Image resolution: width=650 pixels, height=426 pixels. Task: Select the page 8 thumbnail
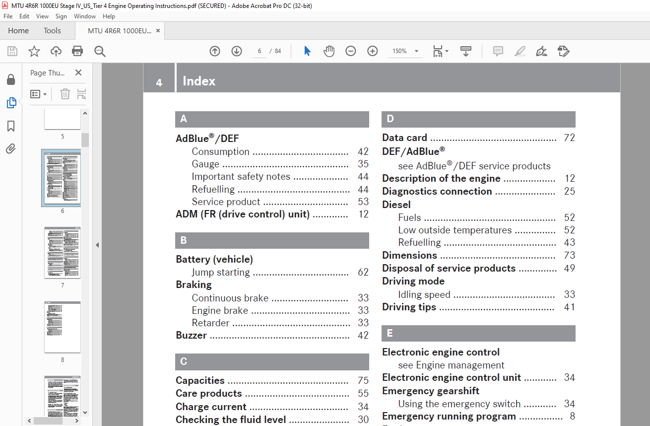(x=63, y=327)
